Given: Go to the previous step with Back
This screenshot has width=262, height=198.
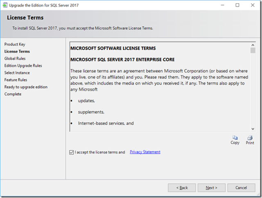Looking at the screenshot, I should pyautogui.click(x=182, y=188).
